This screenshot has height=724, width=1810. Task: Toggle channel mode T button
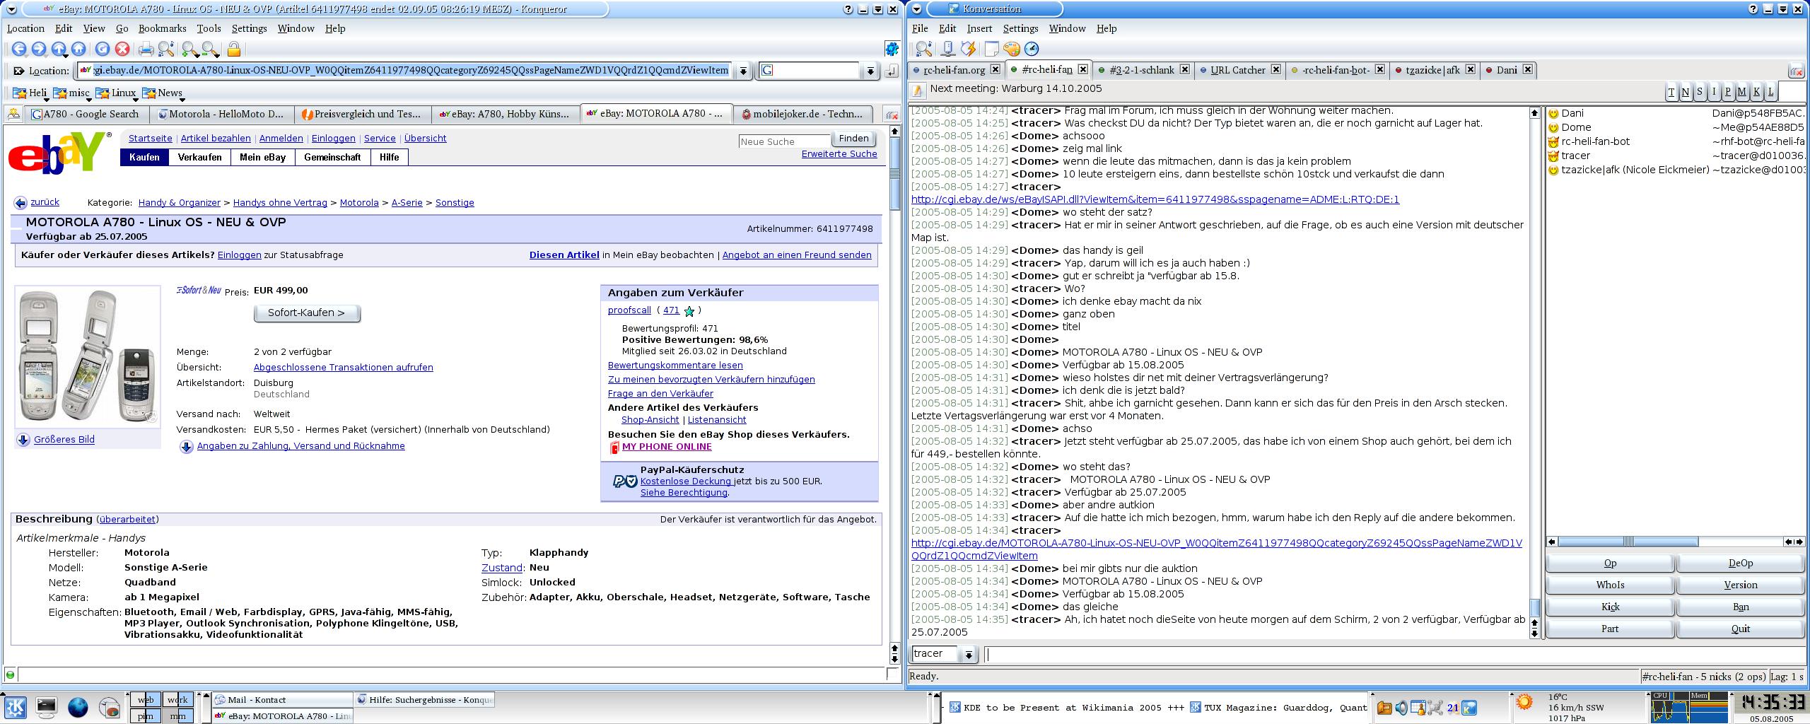click(1671, 92)
